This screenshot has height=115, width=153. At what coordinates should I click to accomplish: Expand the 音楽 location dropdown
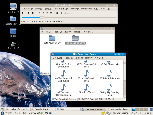click(45, 73)
